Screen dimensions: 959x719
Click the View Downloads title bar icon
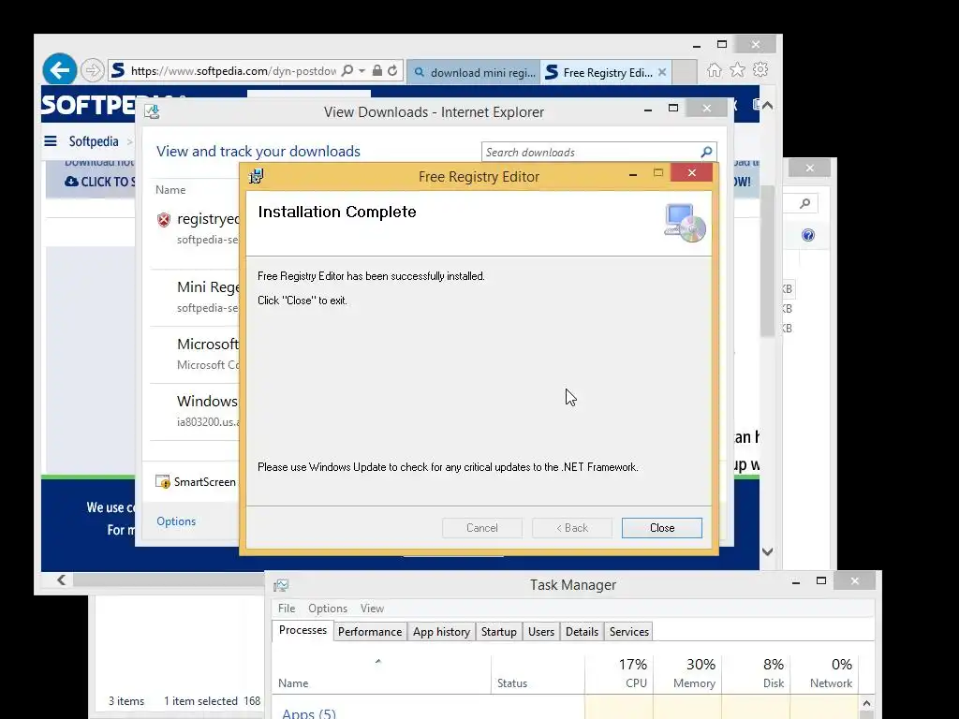[x=152, y=111]
